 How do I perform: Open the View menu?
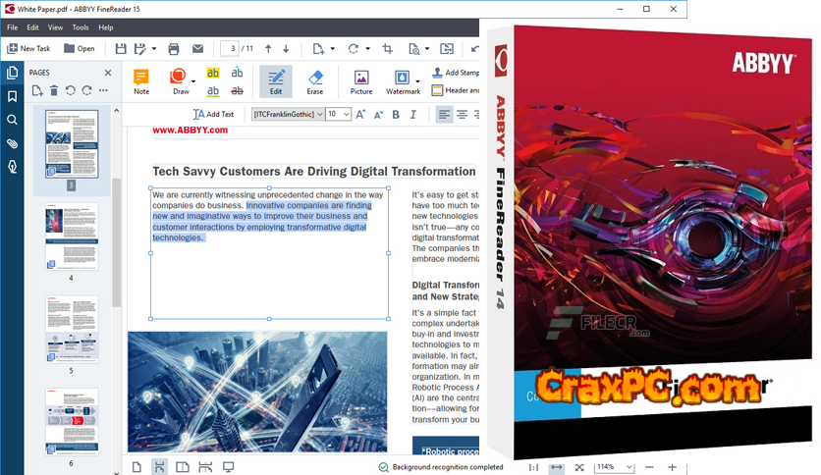point(55,27)
